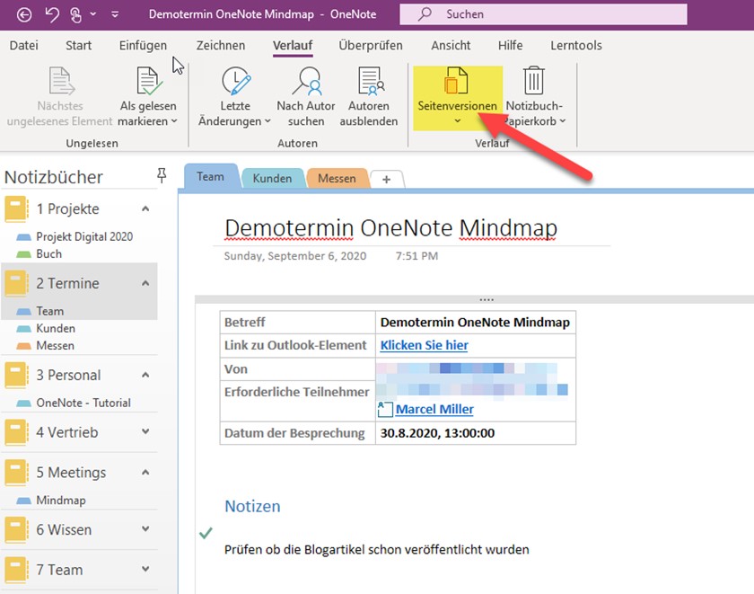Open Projekt Digital 2020 section
This screenshot has width=754, height=594.
pos(84,236)
